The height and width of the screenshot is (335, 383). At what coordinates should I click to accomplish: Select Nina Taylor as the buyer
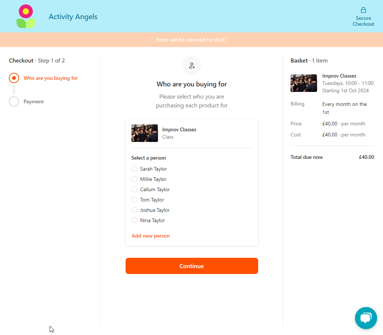pyautogui.click(x=134, y=220)
